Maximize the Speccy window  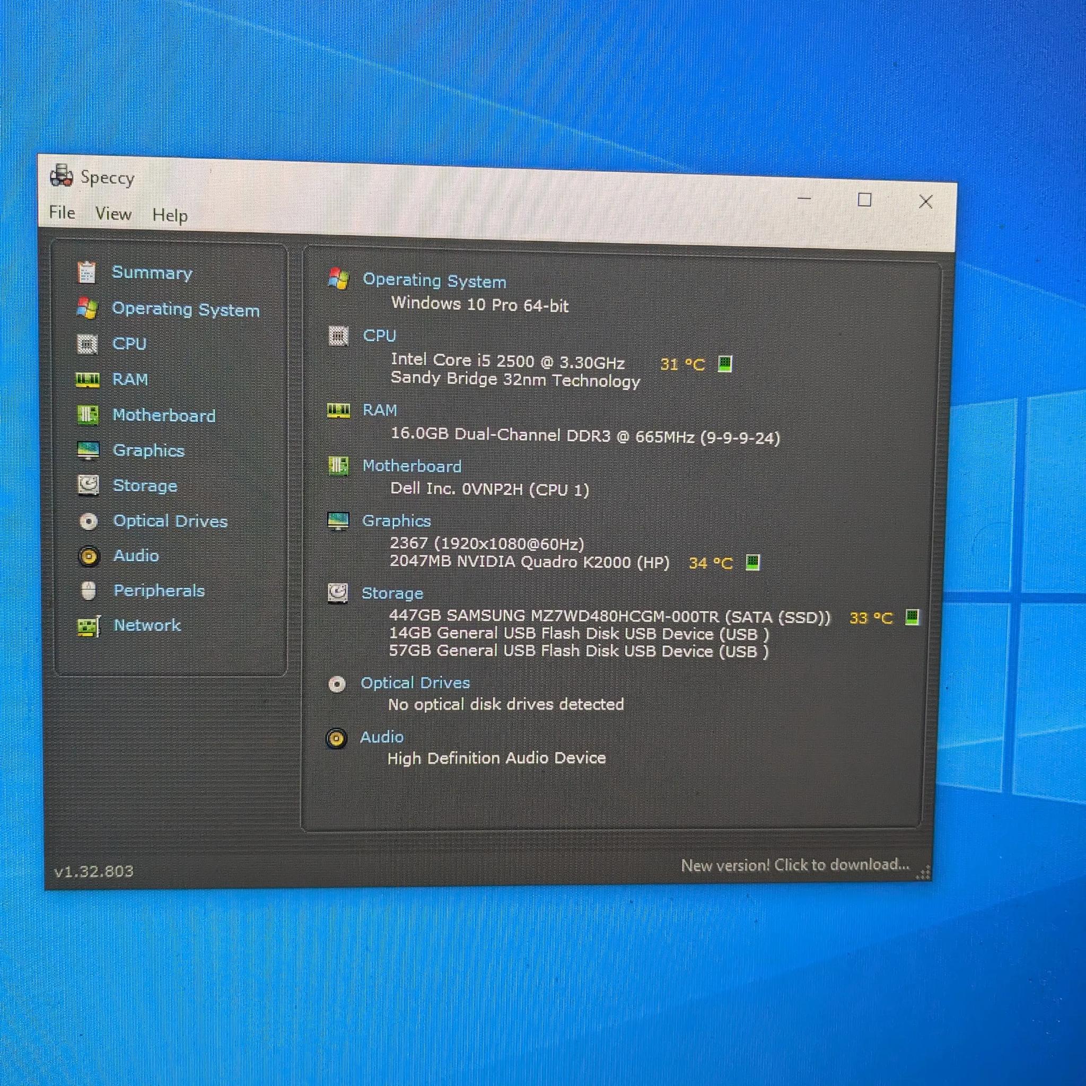864,199
